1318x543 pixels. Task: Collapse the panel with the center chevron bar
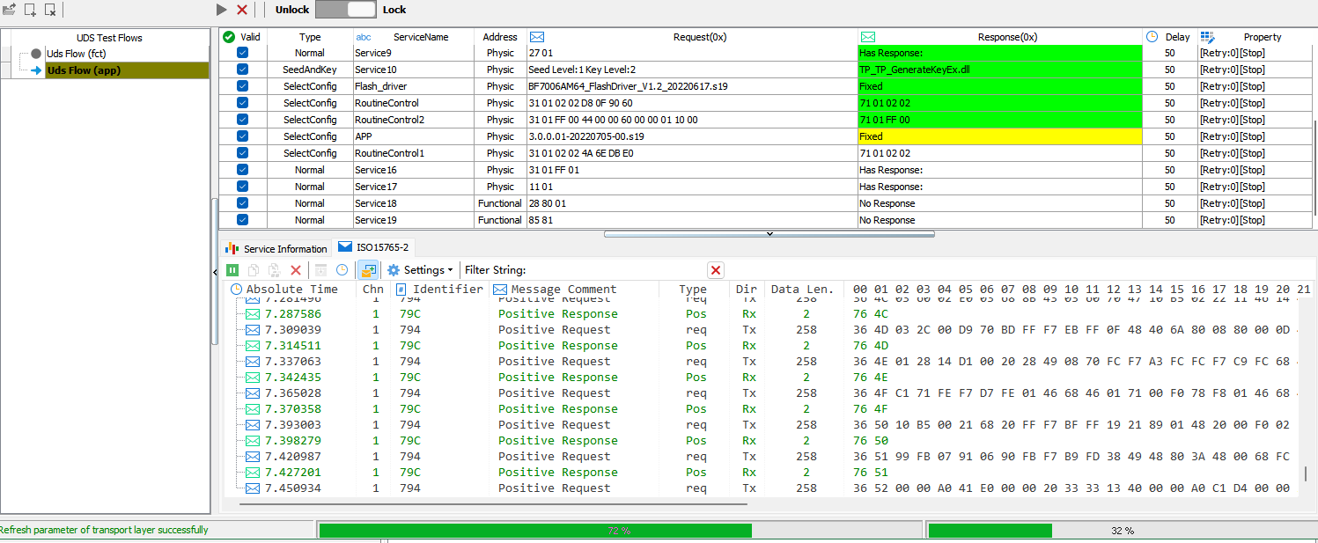click(769, 234)
